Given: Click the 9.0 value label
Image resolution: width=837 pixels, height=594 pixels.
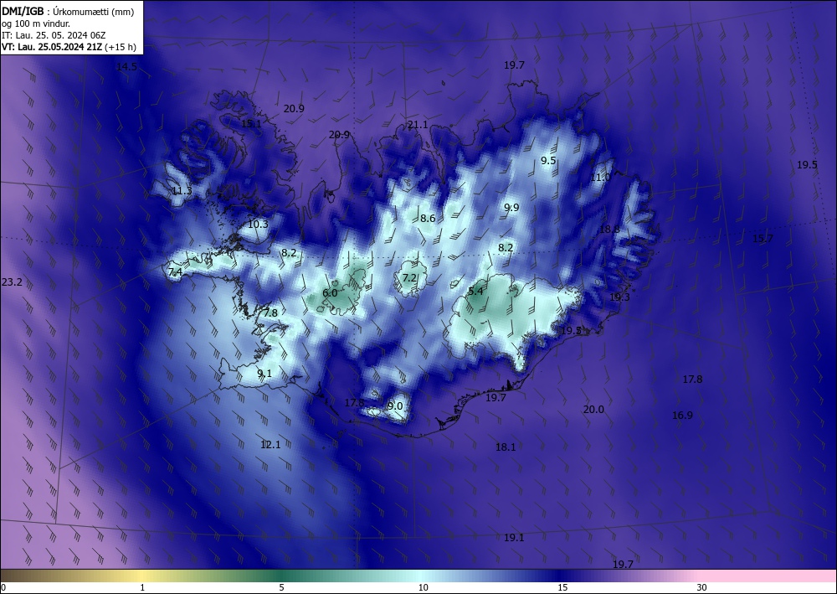Looking at the screenshot, I should [x=395, y=406].
